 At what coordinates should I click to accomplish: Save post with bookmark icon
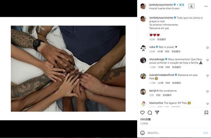[206, 112]
